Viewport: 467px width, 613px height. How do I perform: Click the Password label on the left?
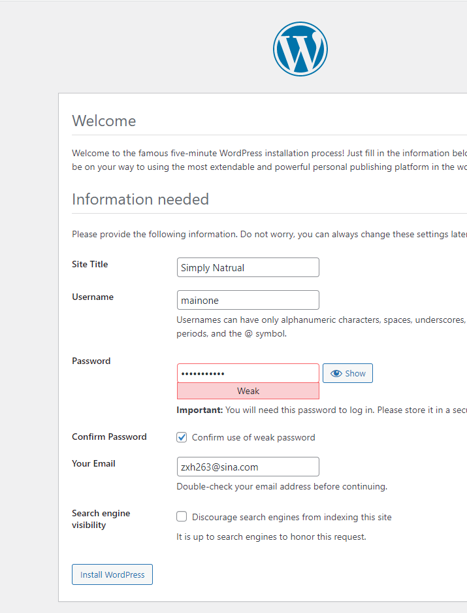pyautogui.click(x=91, y=361)
